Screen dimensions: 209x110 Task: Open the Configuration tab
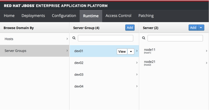(64, 16)
